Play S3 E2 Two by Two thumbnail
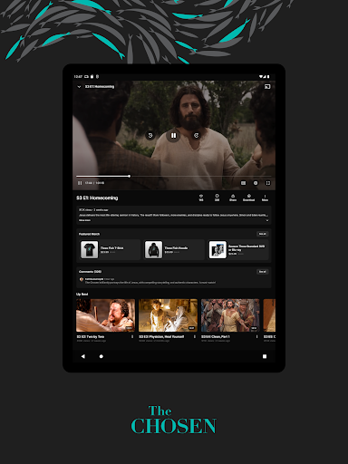Viewport: 348px width, 464px height. click(x=105, y=315)
